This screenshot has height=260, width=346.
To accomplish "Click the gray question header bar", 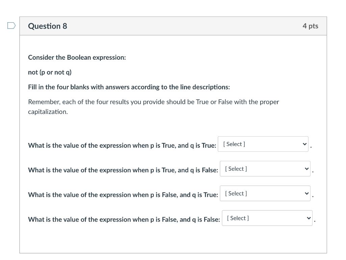I will click(x=173, y=26).
